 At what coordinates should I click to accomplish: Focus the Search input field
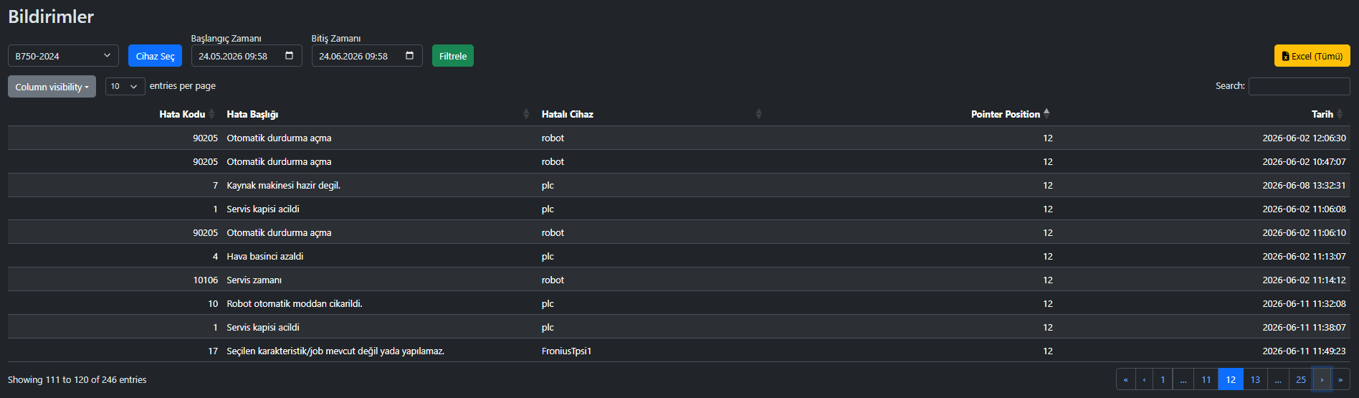pyautogui.click(x=1299, y=86)
